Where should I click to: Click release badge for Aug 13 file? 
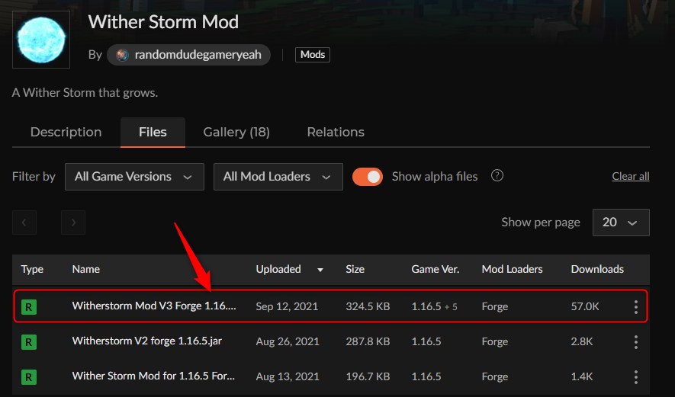point(29,376)
